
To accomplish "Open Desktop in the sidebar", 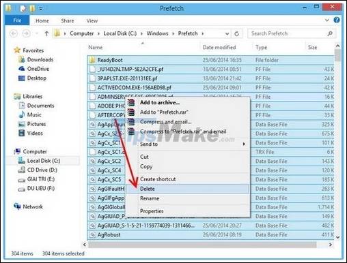I will (37, 78).
